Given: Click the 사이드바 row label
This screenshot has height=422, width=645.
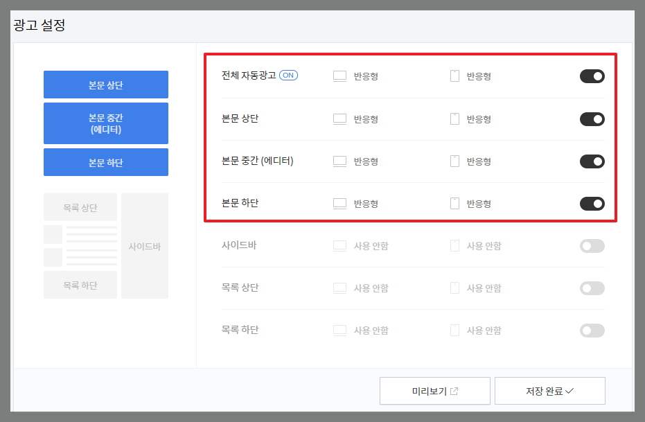Looking at the screenshot, I should pyautogui.click(x=239, y=245).
